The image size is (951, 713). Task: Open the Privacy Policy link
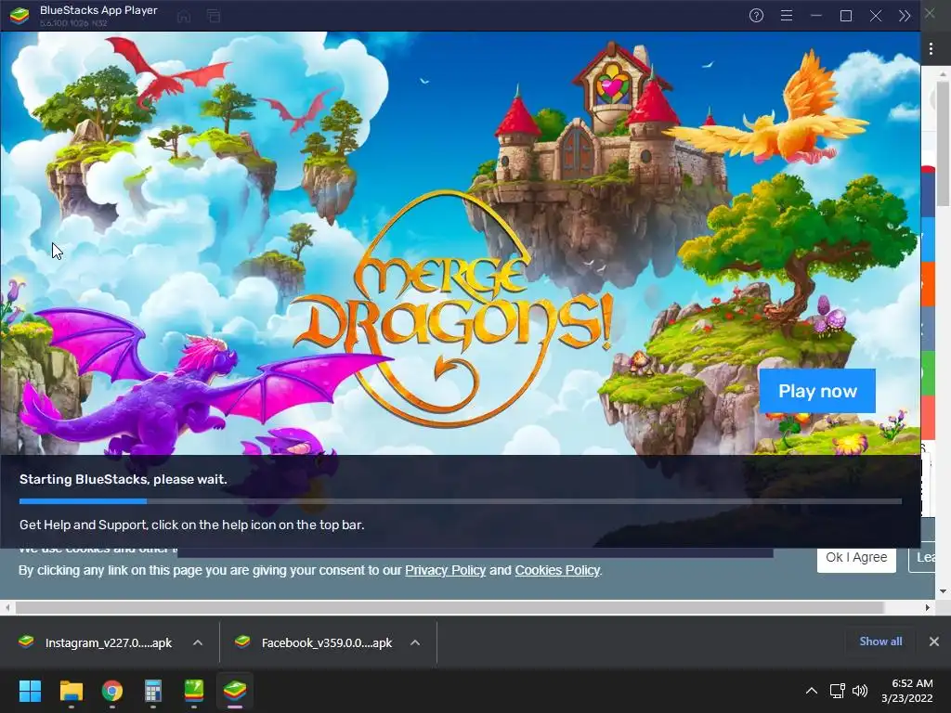coord(445,571)
